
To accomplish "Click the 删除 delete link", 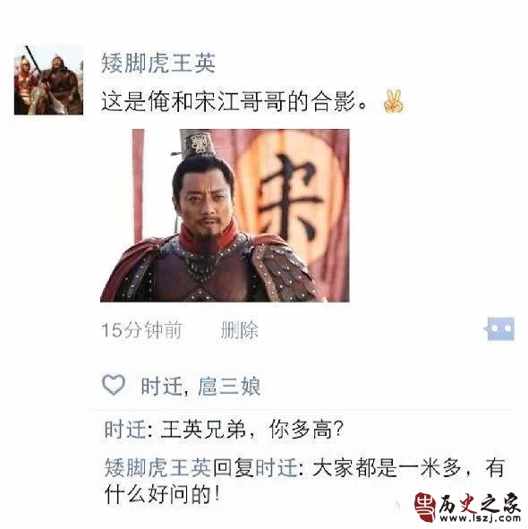I will click(240, 330).
